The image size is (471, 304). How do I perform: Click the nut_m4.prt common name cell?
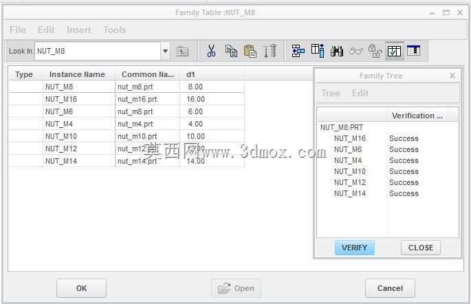coord(147,124)
